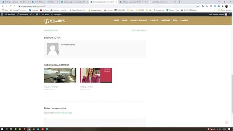Go to the browser home page icon
Viewport: 233px width, 131px height.
15,6
